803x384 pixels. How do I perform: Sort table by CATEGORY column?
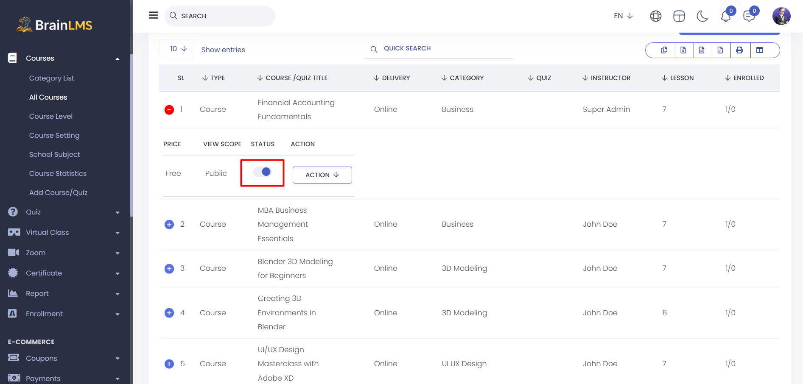[x=462, y=78]
